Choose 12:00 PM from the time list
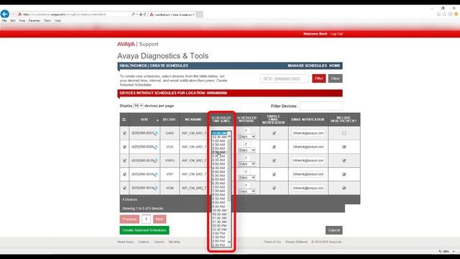Image resolution: width=460 pixels, height=259 pixels. [x=219, y=226]
